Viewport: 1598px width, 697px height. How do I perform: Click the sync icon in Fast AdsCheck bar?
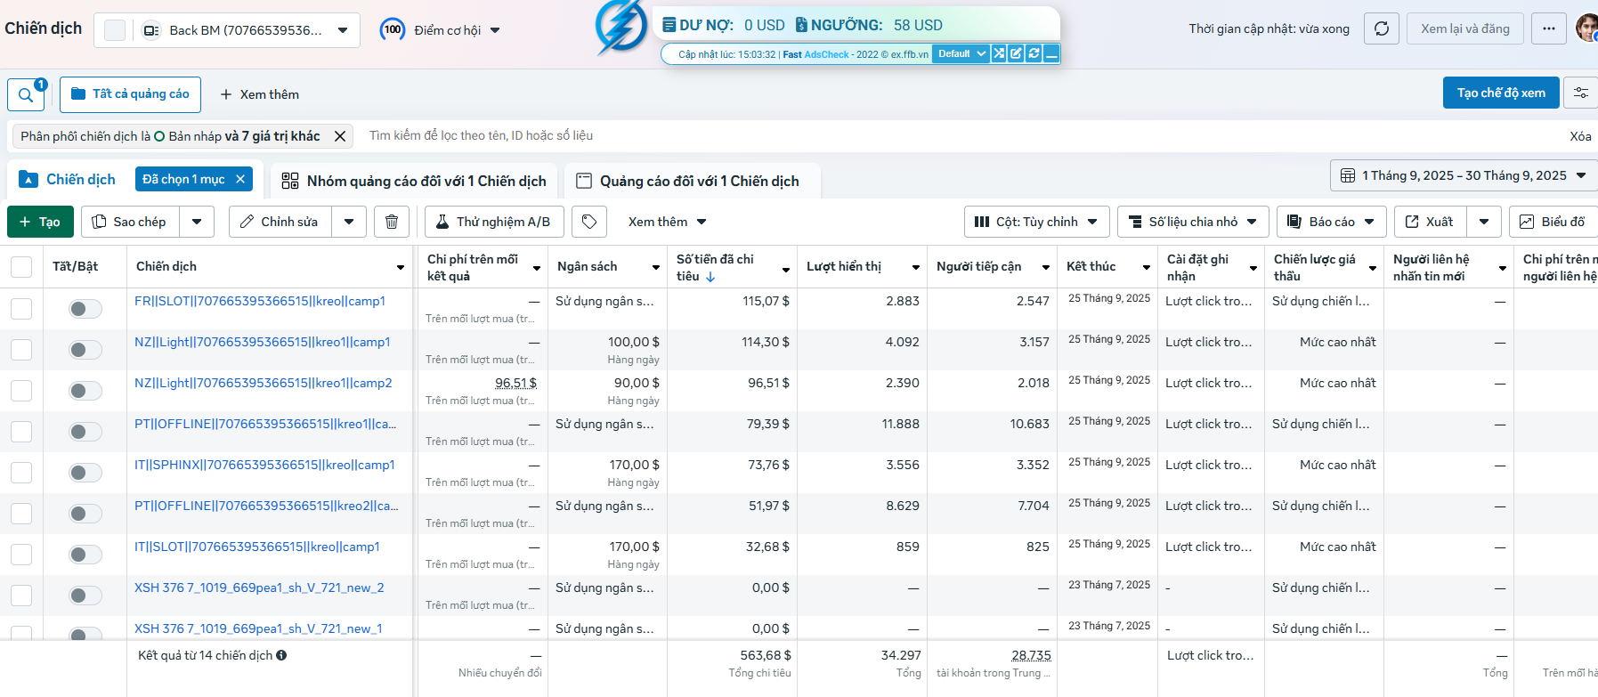click(x=1034, y=53)
